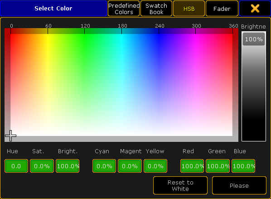Screen dimensions: 271x199
Task: Switch to the Fader tab
Action: [222, 9]
